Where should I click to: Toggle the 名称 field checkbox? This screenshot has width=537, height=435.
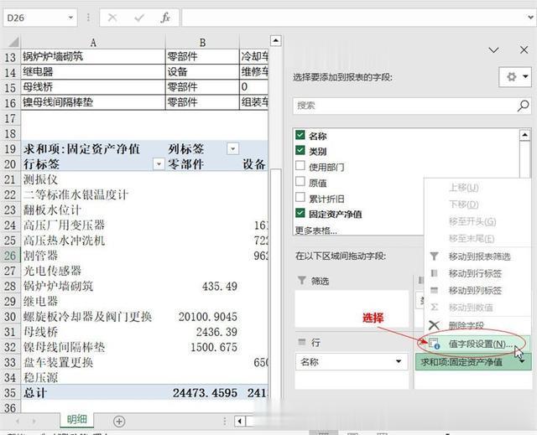click(x=300, y=135)
